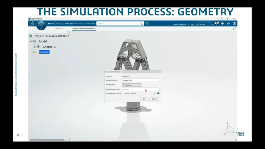Switch to Physics Simulation tab
Viewport: 265px width, 149px height.
[84, 28]
